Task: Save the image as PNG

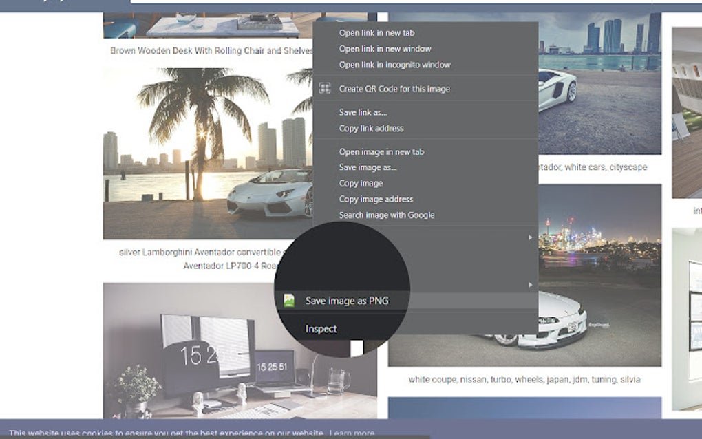Action: pyautogui.click(x=348, y=300)
